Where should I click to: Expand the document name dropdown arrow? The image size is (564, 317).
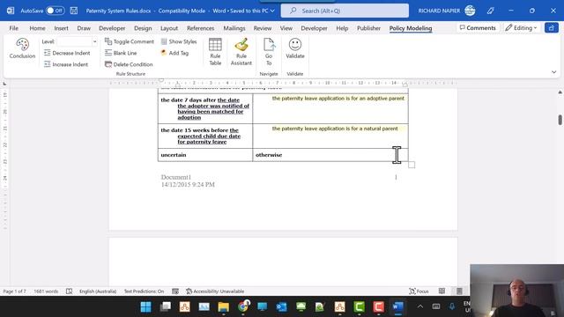coord(272,11)
